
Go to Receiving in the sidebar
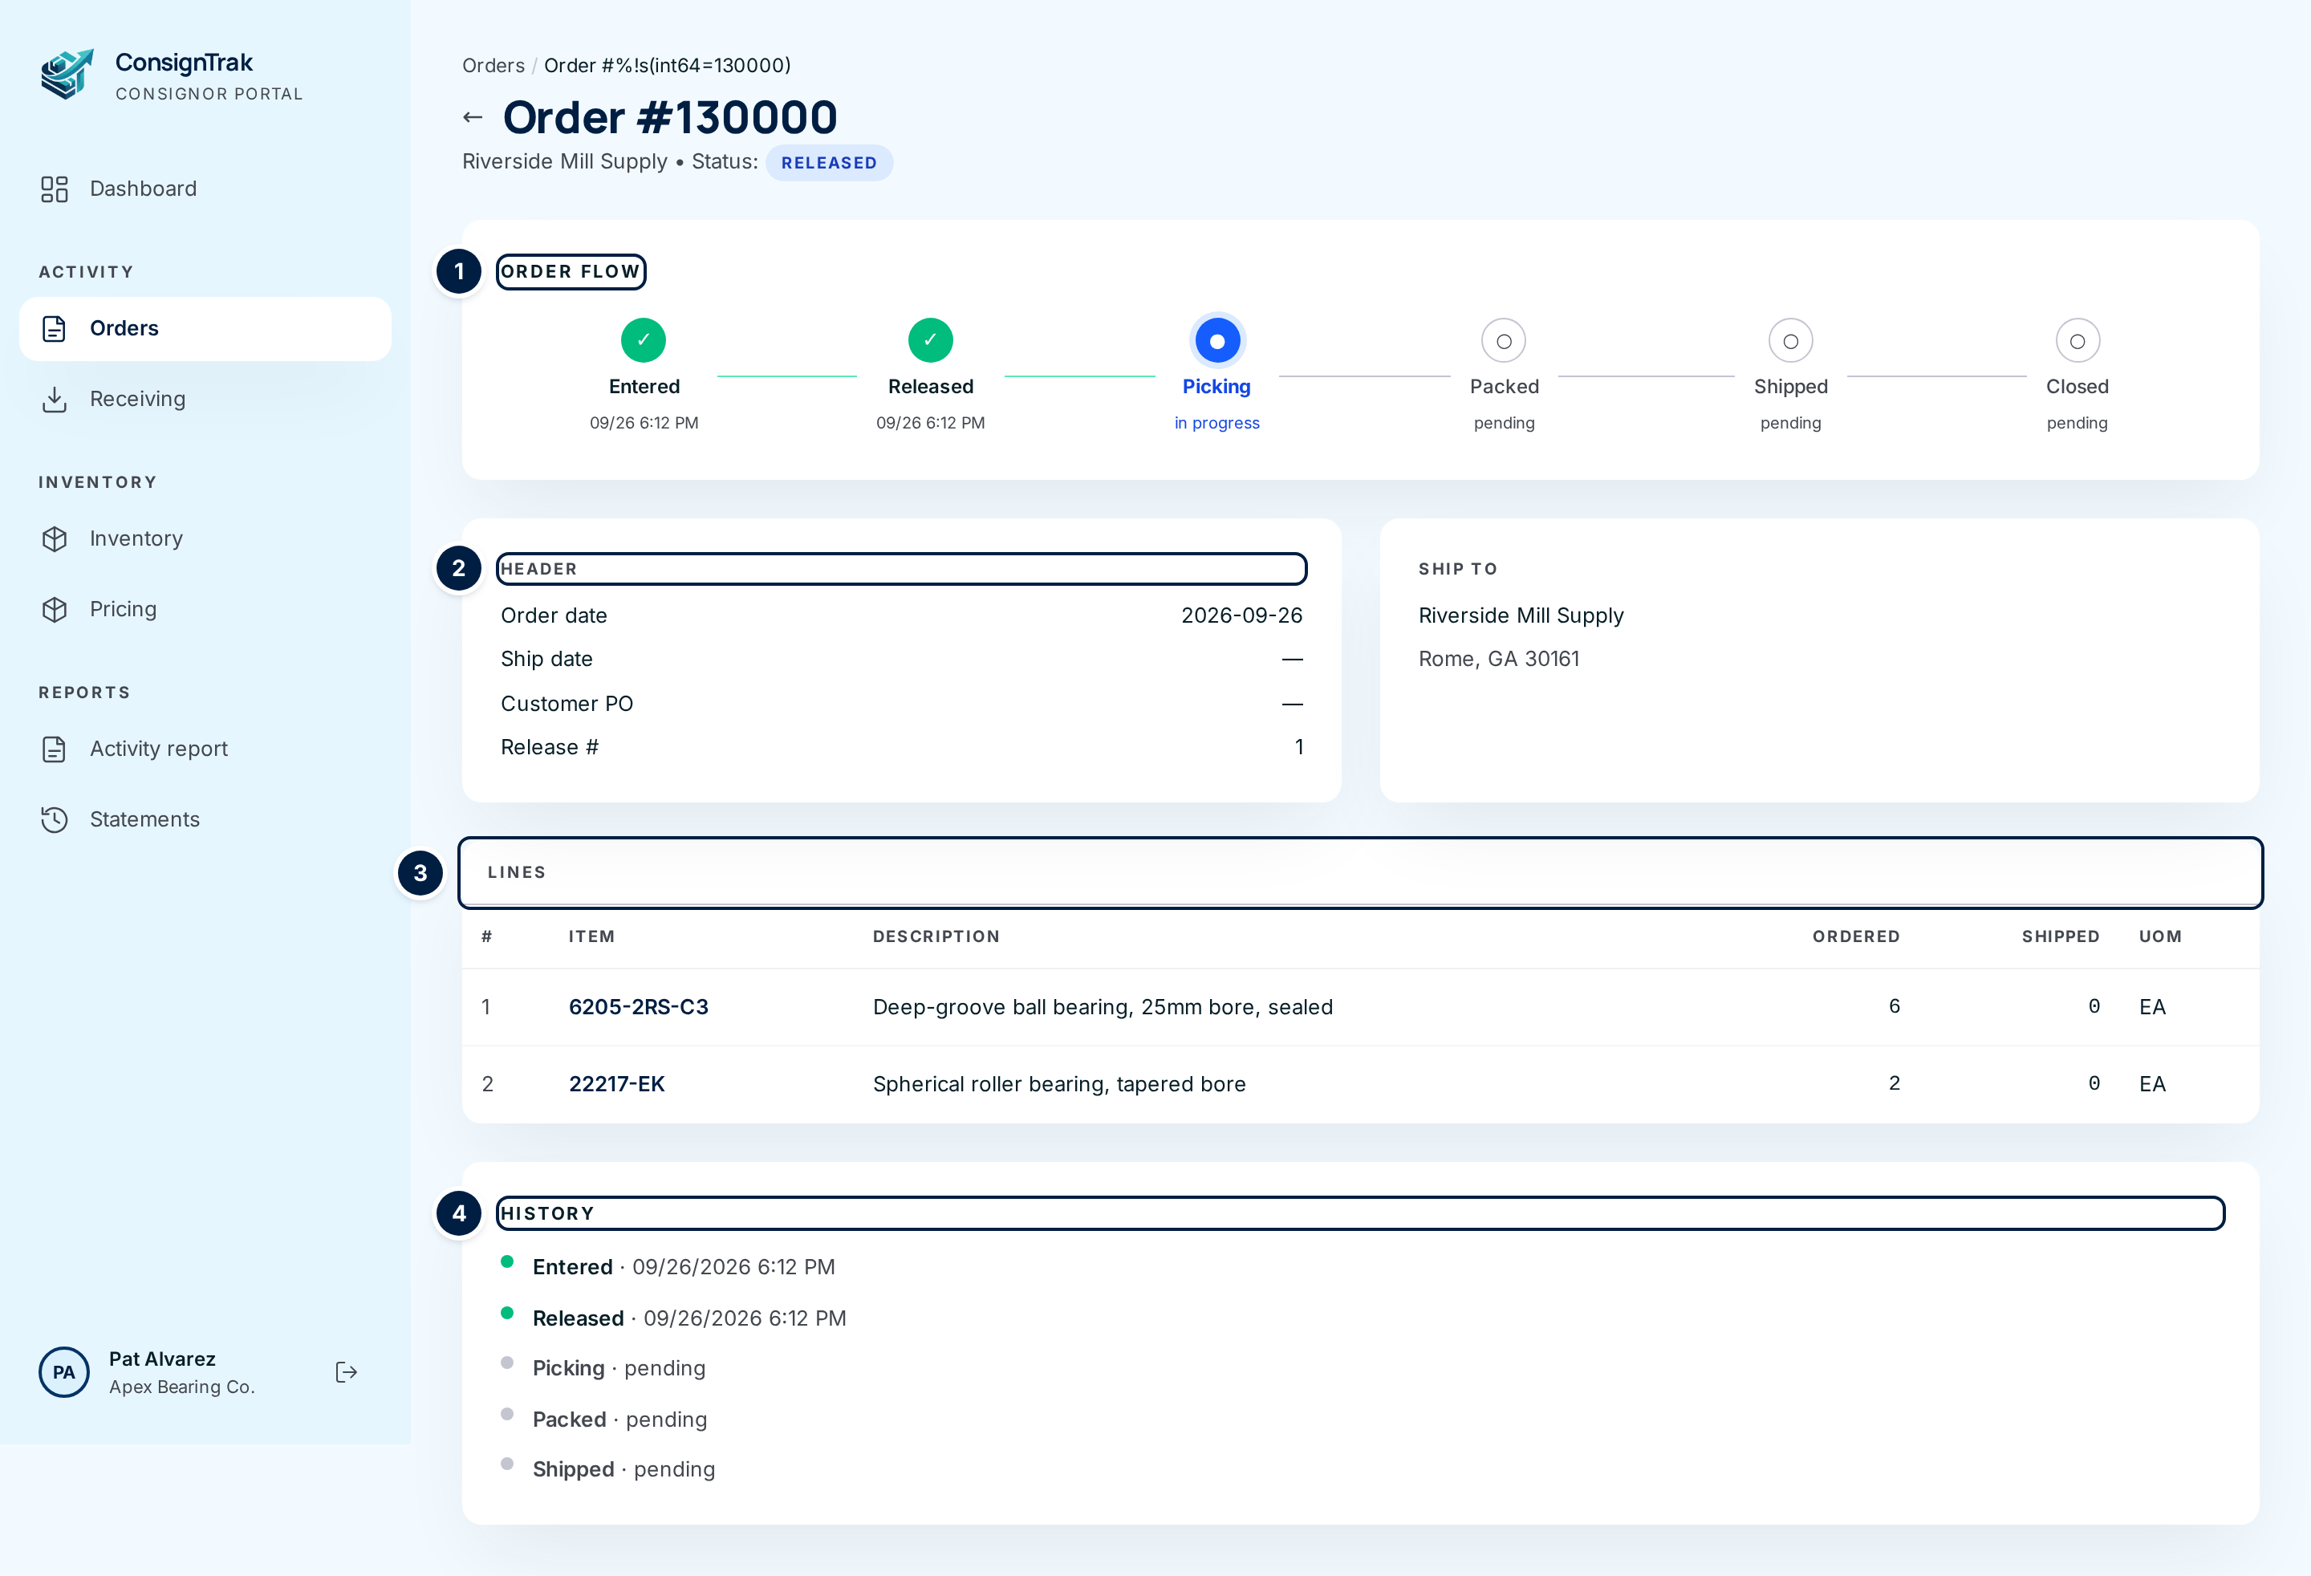click(x=205, y=400)
